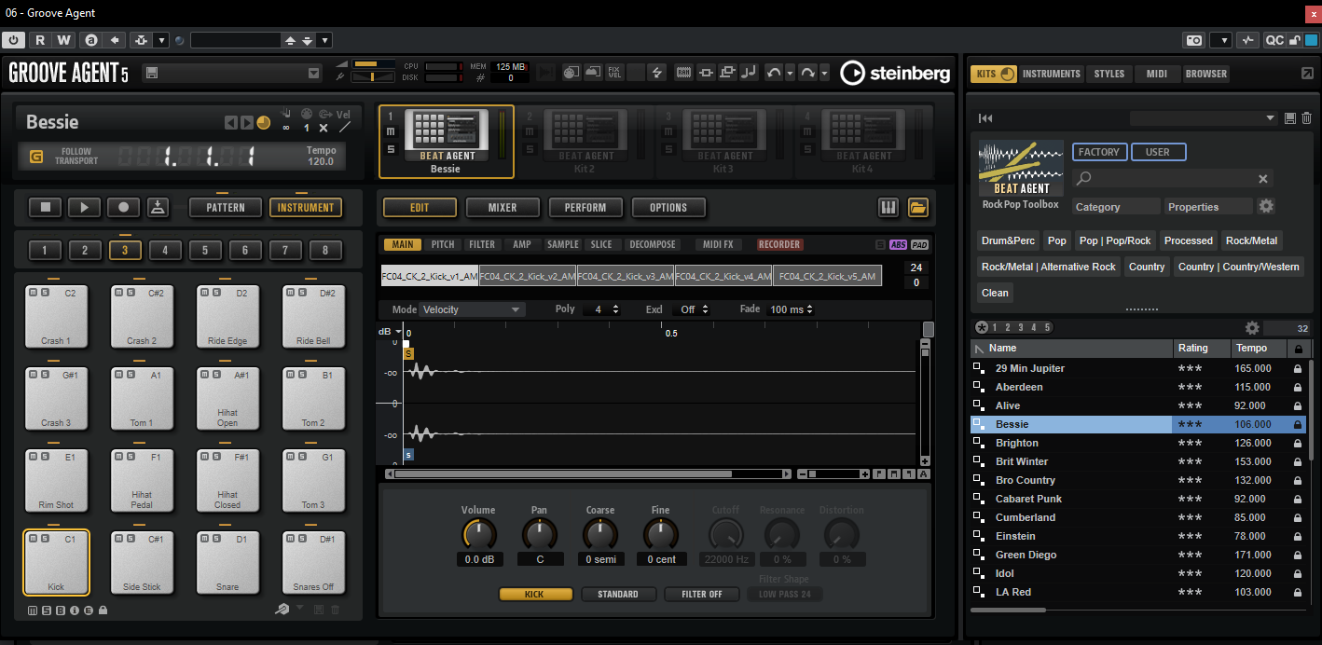Click the red RECORDER button
Image resolution: width=1322 pixels, height=645 pixels.
[x=779, y=245]
